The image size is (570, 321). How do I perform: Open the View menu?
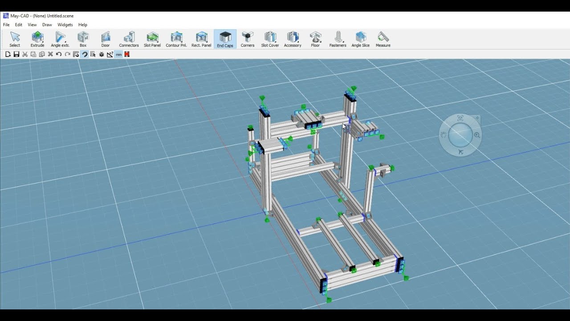tap(32, 25)
